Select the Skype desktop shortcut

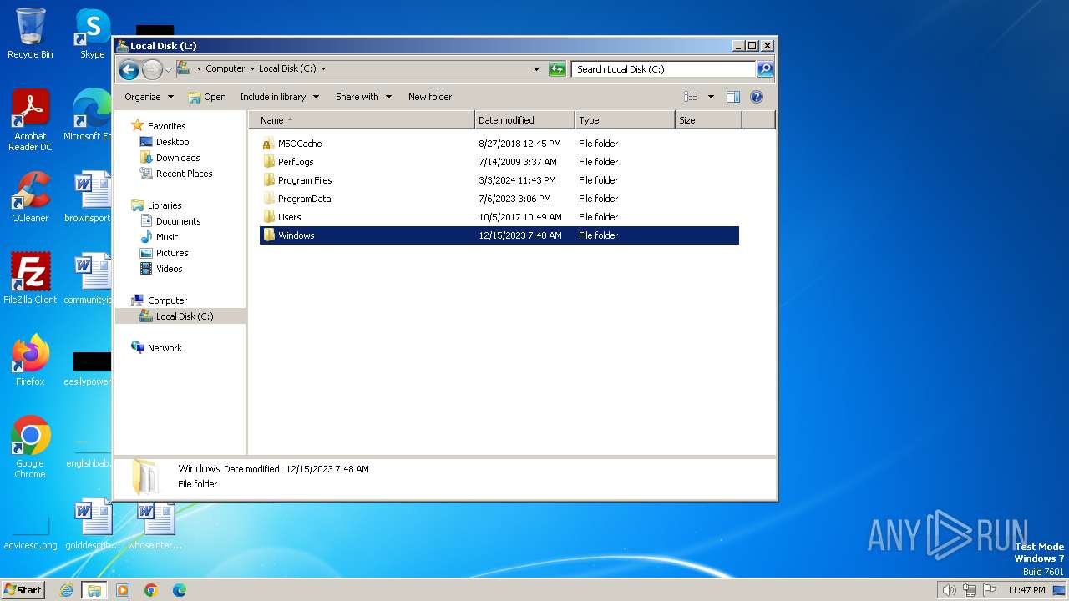92,33
